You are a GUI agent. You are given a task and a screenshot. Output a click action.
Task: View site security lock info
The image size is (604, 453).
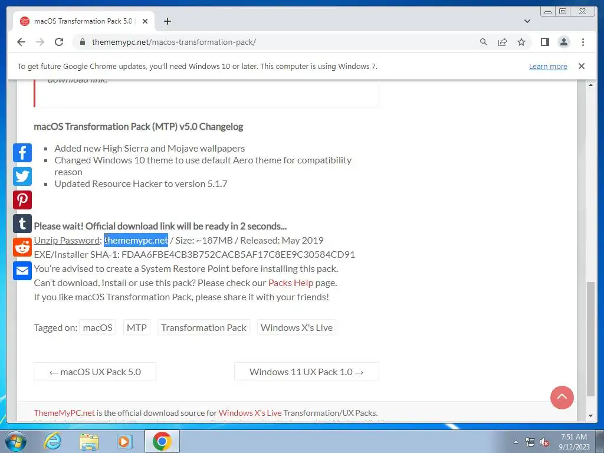point(82,42)
